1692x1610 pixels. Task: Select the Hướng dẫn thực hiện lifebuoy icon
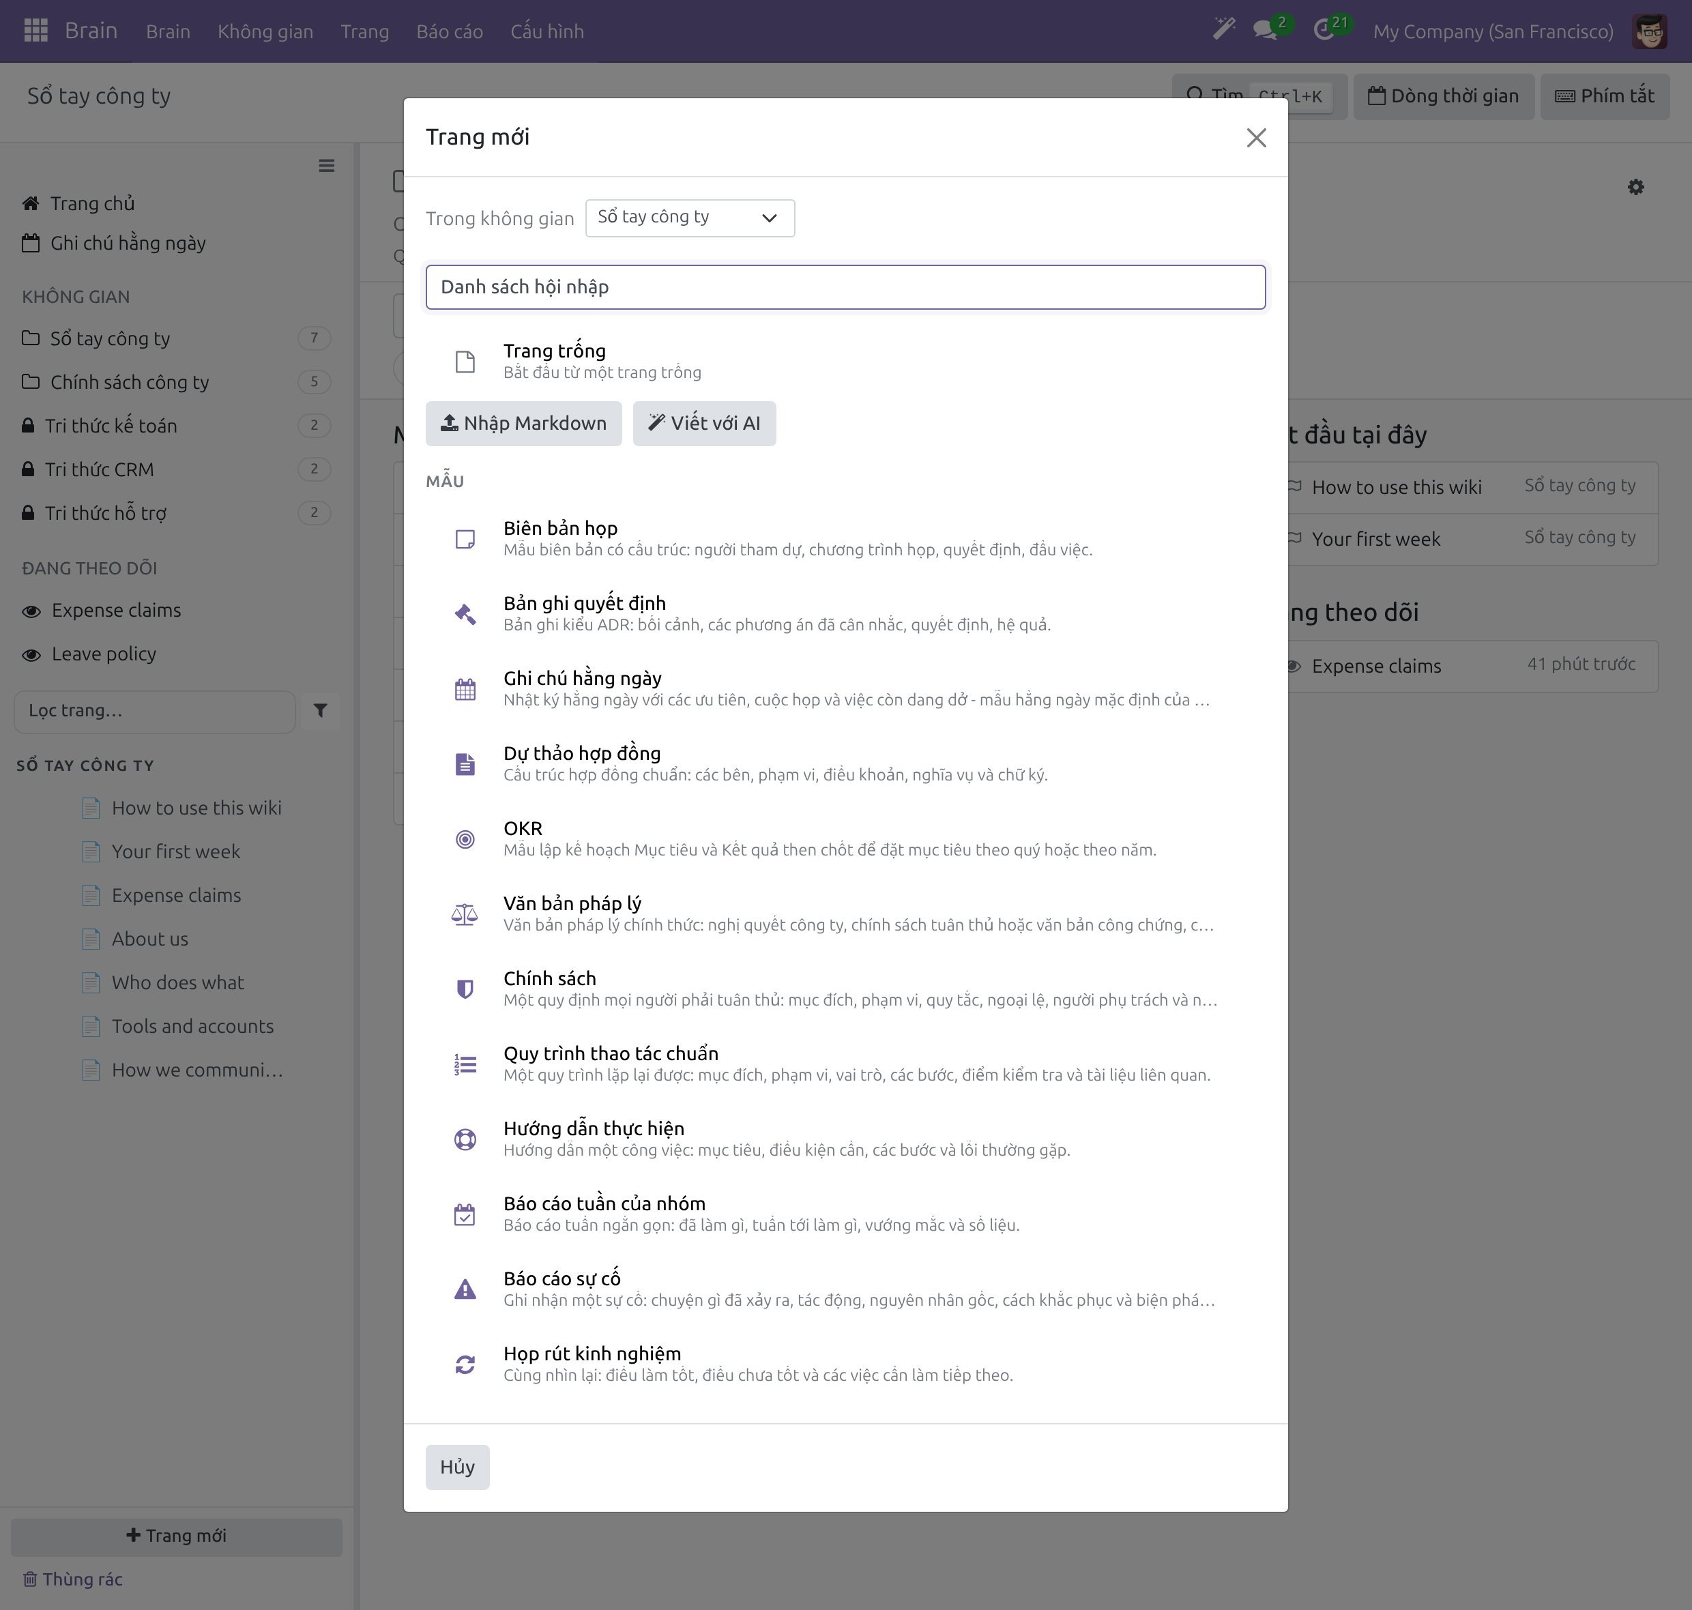465,1140
